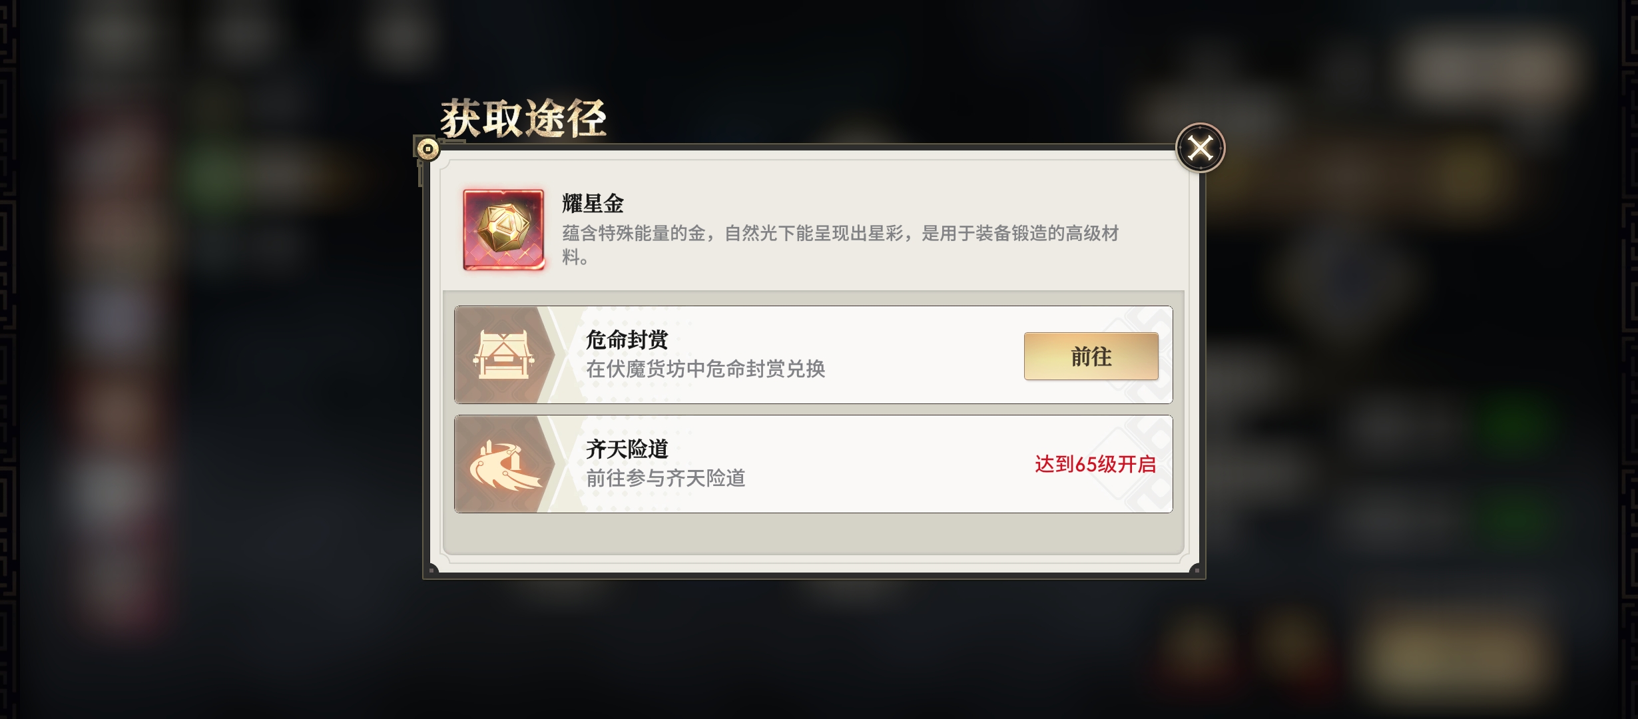The height and width of the screenshot is (719, 1638).
Task: Click the 获取途径 dialog heading
Action: (523, 119)
